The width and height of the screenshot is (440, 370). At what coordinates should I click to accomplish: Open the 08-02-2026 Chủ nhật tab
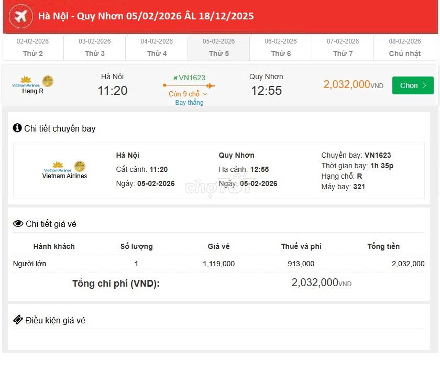404,47
